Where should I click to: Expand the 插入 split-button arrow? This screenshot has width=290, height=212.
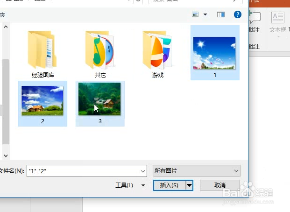click(190, 185)
